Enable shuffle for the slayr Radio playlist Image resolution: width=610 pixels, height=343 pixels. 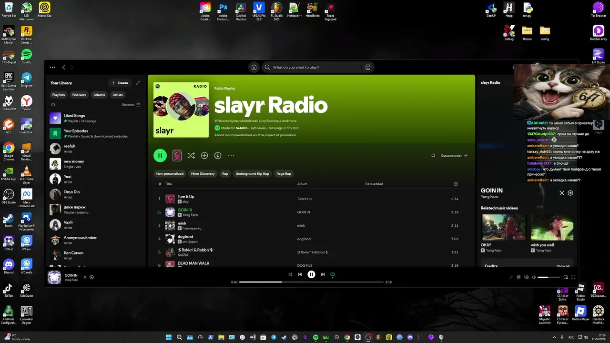point(191,155)
